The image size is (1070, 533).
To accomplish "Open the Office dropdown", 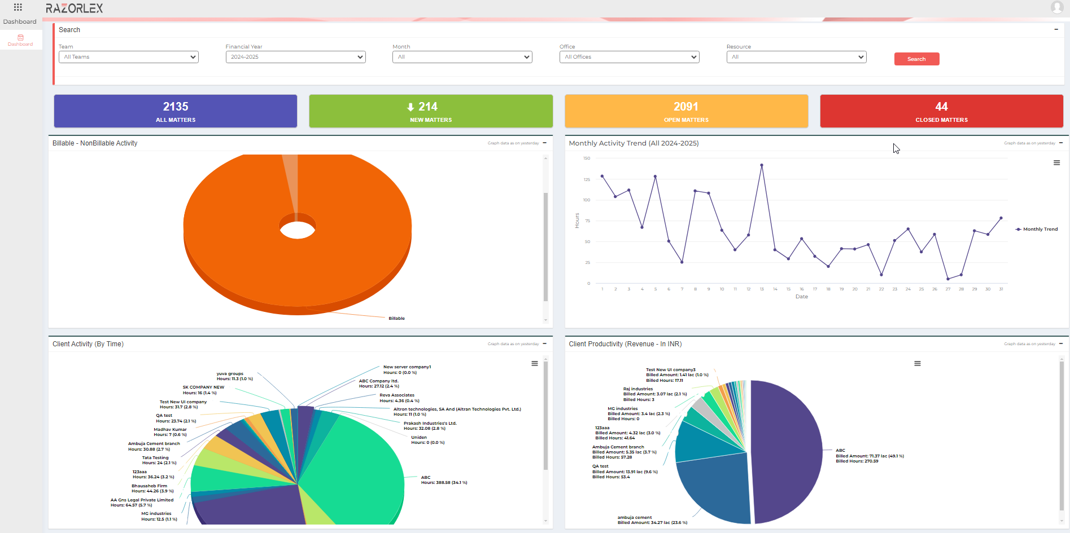I will (629, 56).
